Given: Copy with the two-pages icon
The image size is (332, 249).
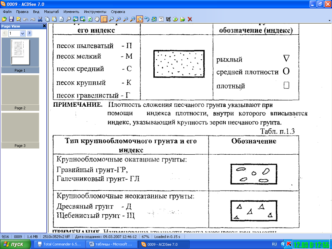Looking at the screenshot, I should point(47,19).
